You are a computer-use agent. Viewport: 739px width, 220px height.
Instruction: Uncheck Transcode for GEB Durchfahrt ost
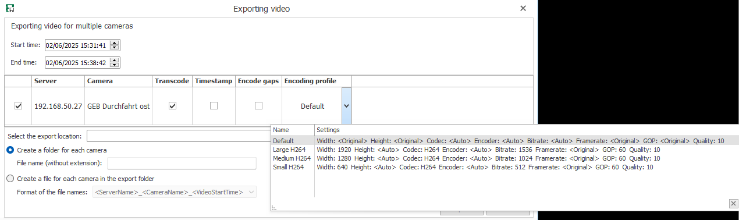click(x=172, y=106)
